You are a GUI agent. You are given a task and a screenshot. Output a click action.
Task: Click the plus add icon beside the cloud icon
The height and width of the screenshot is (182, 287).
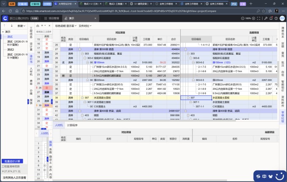(x=42, y=26)
